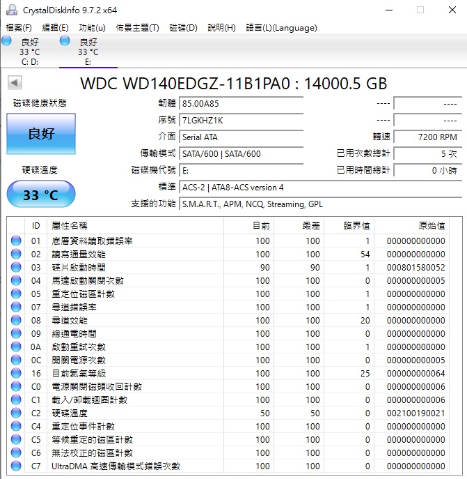The height and width of the screenshot is (479, 467).
Task: Click raw value 000000000064
Action: pos(415,373)
